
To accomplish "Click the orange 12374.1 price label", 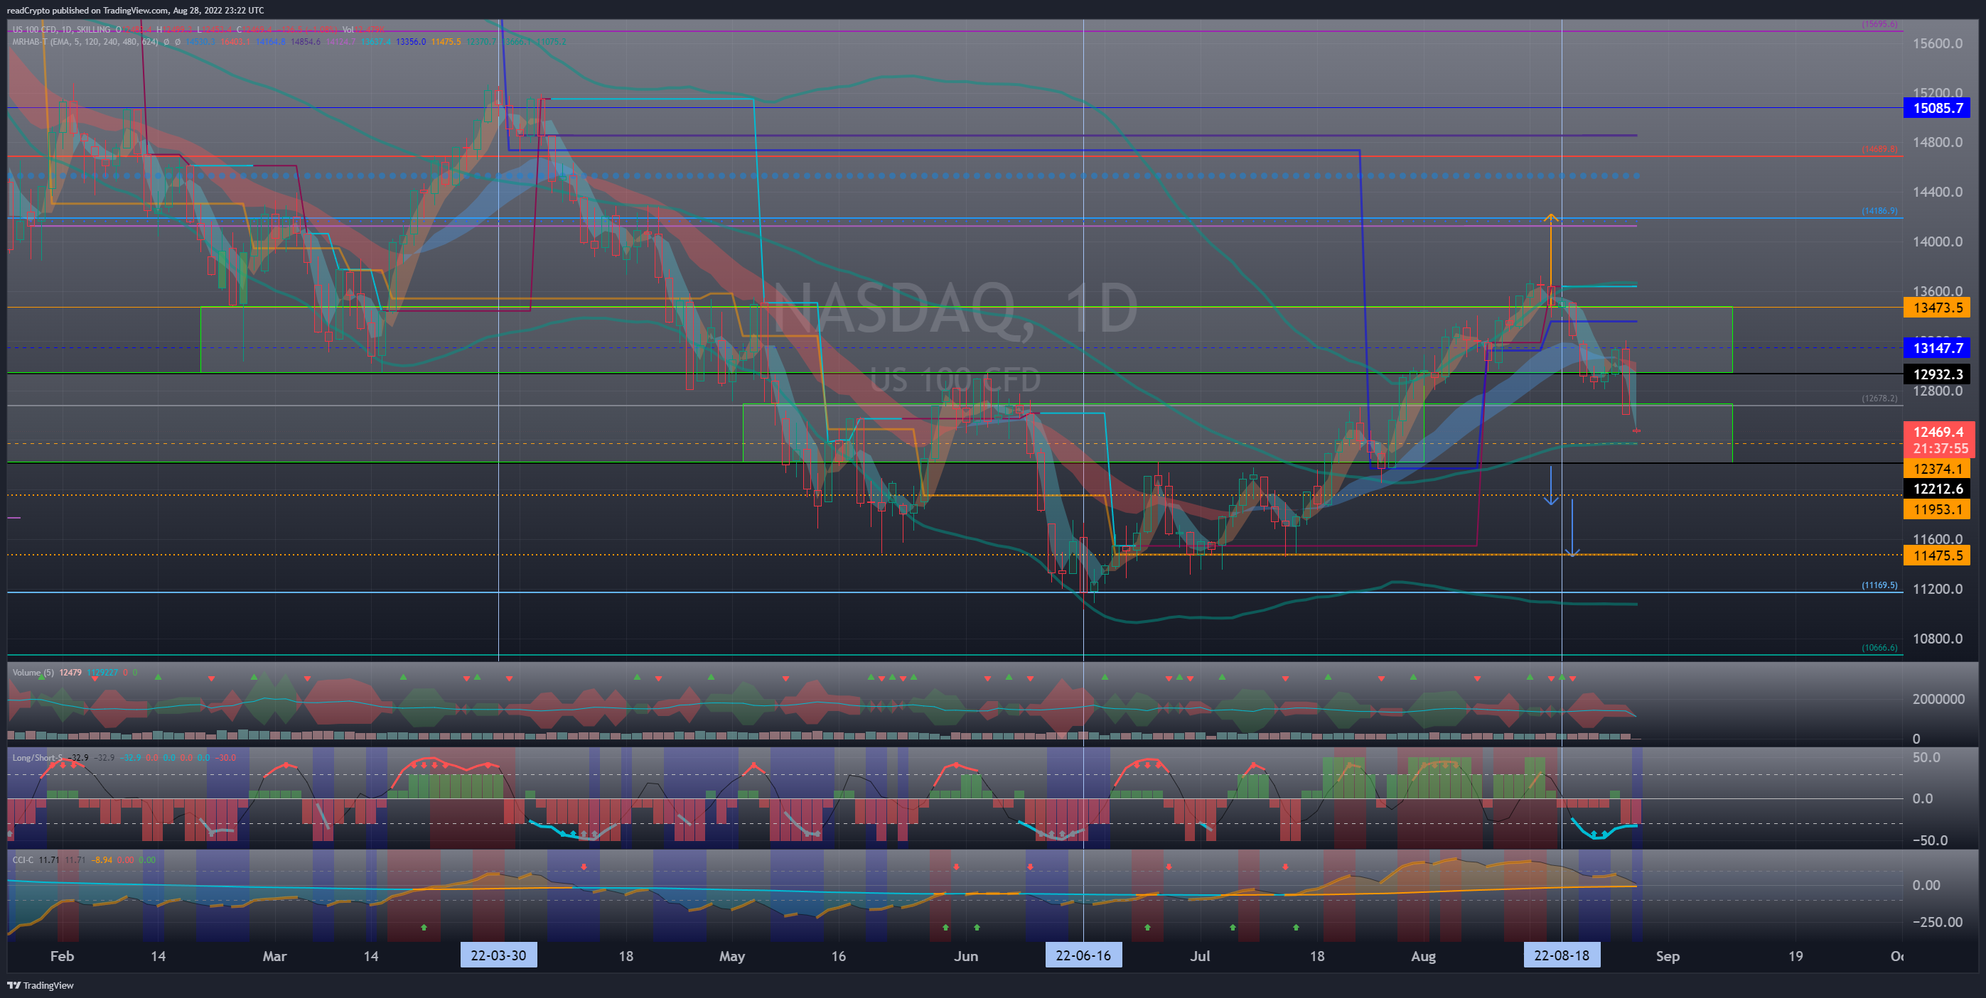I will [1937, 469].
